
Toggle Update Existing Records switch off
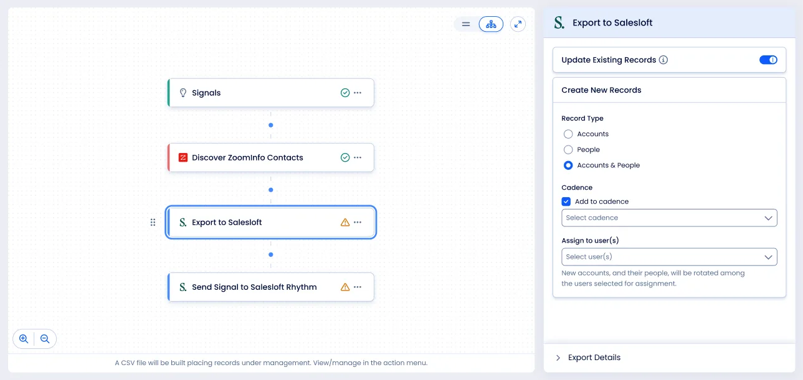768,60
